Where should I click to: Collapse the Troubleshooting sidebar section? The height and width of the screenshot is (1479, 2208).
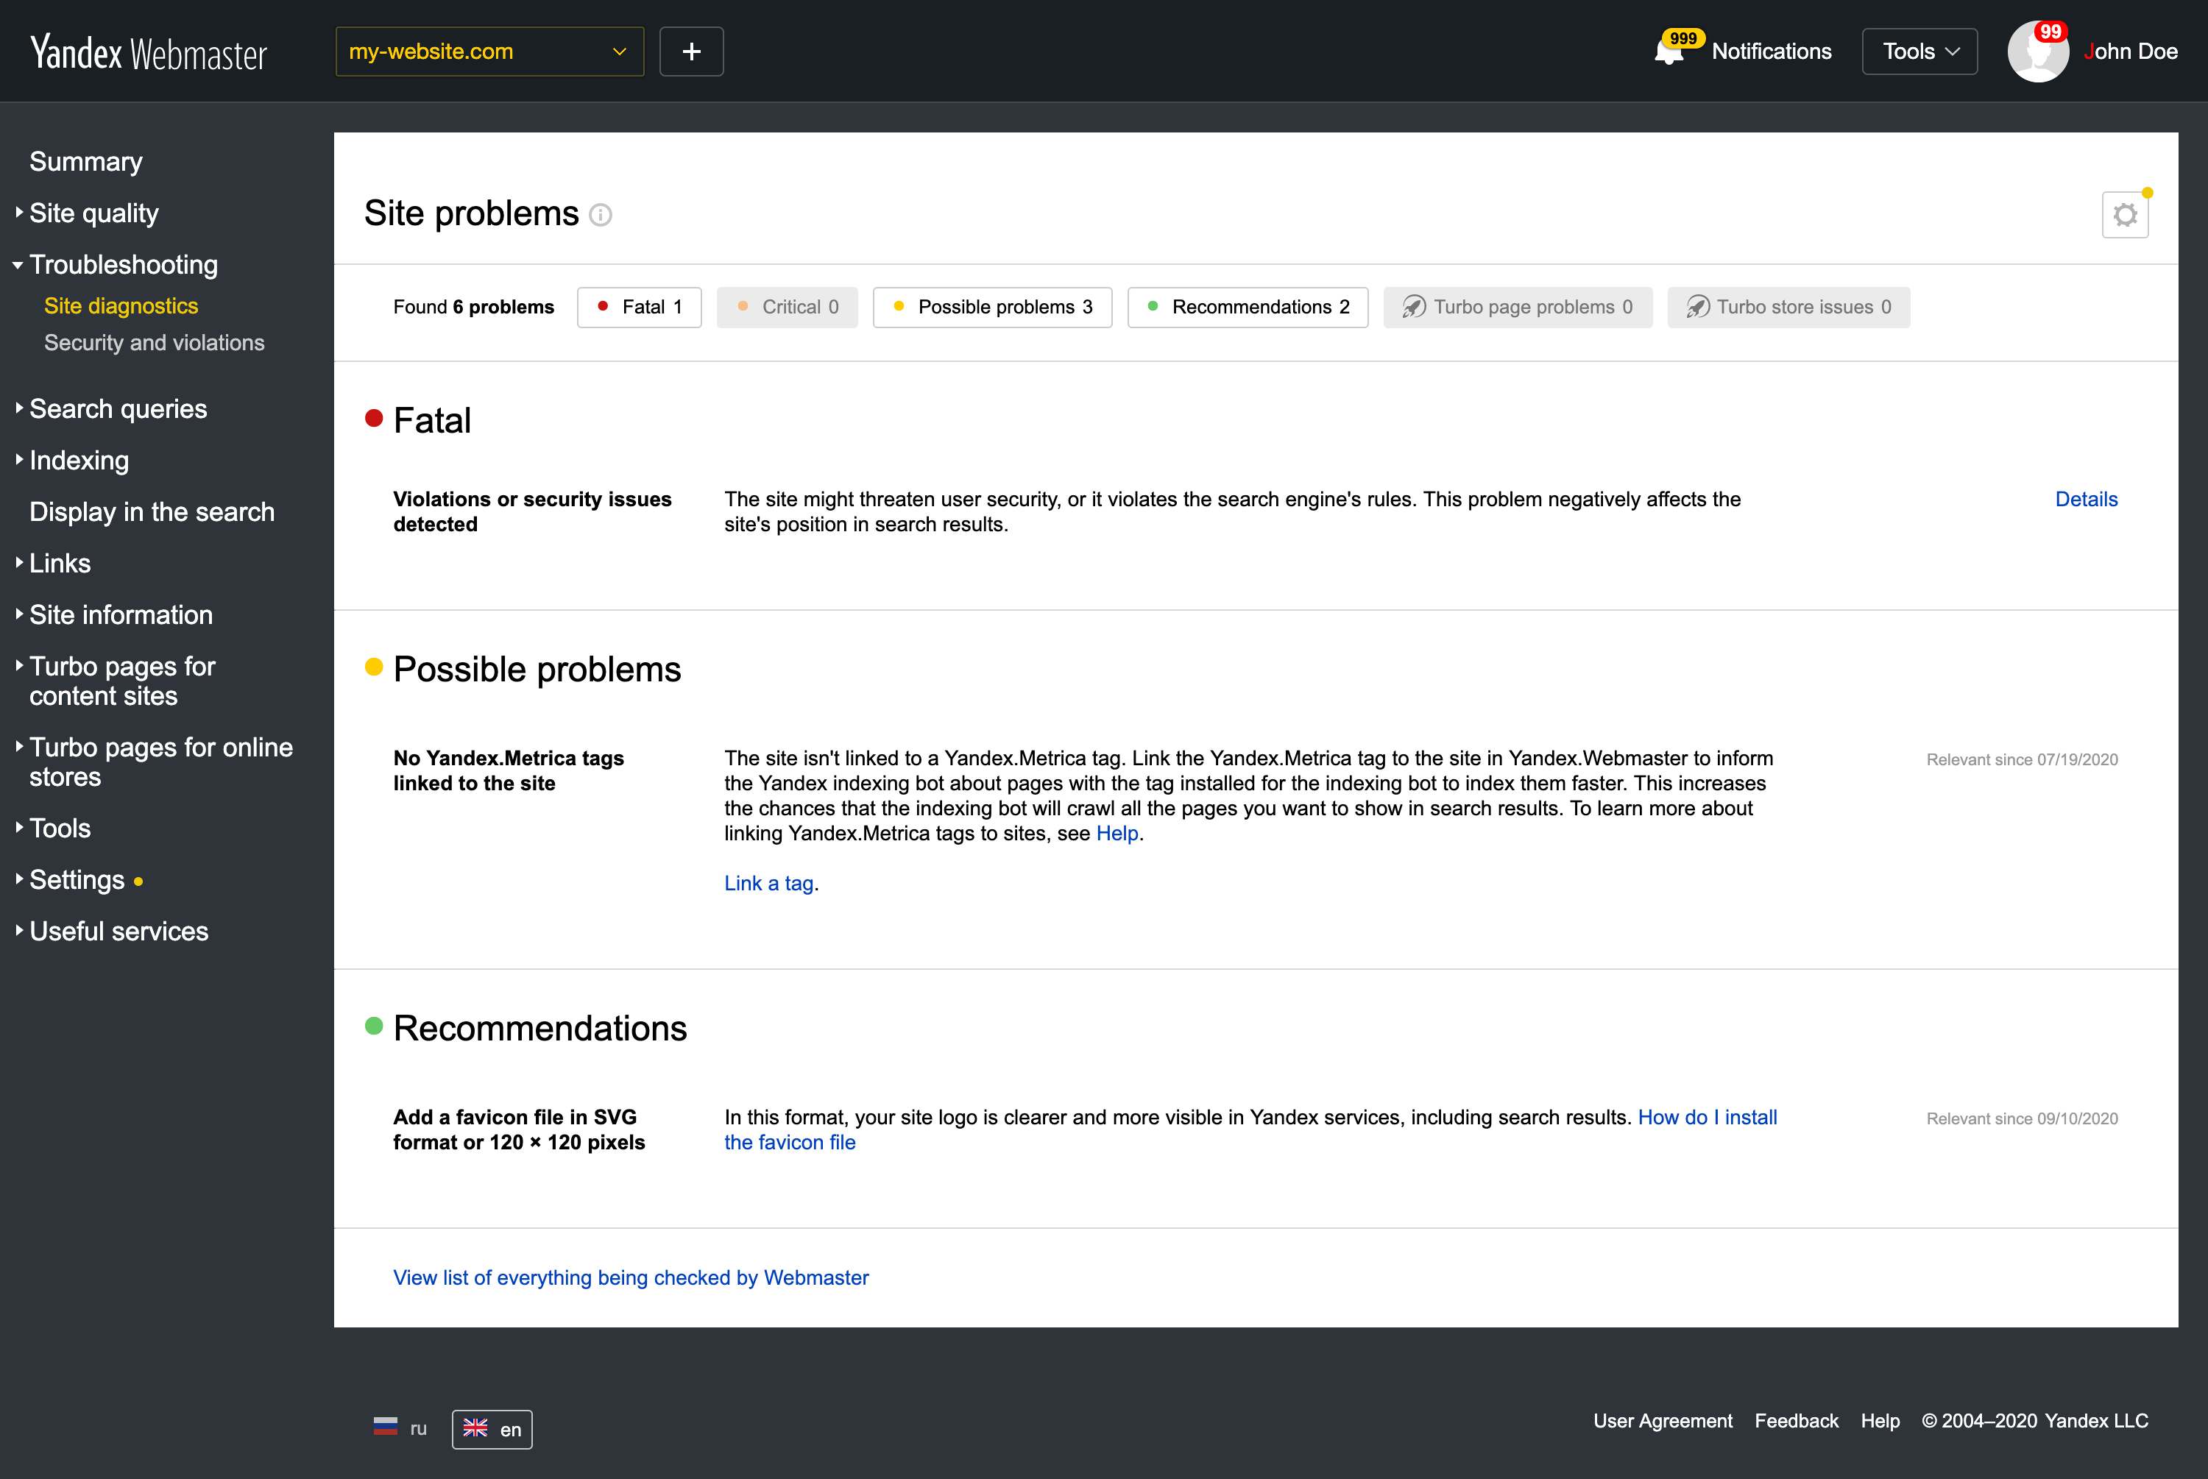tap(123, 264)
